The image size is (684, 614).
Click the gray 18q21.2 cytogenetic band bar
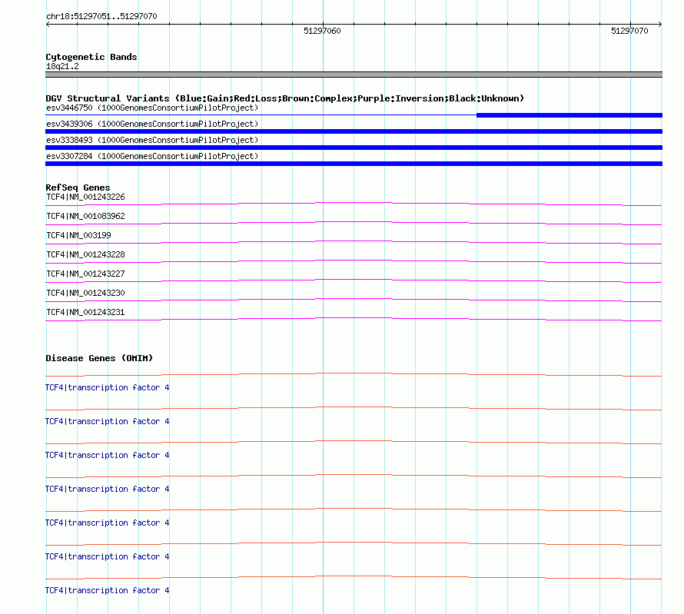tap(354, 75)
